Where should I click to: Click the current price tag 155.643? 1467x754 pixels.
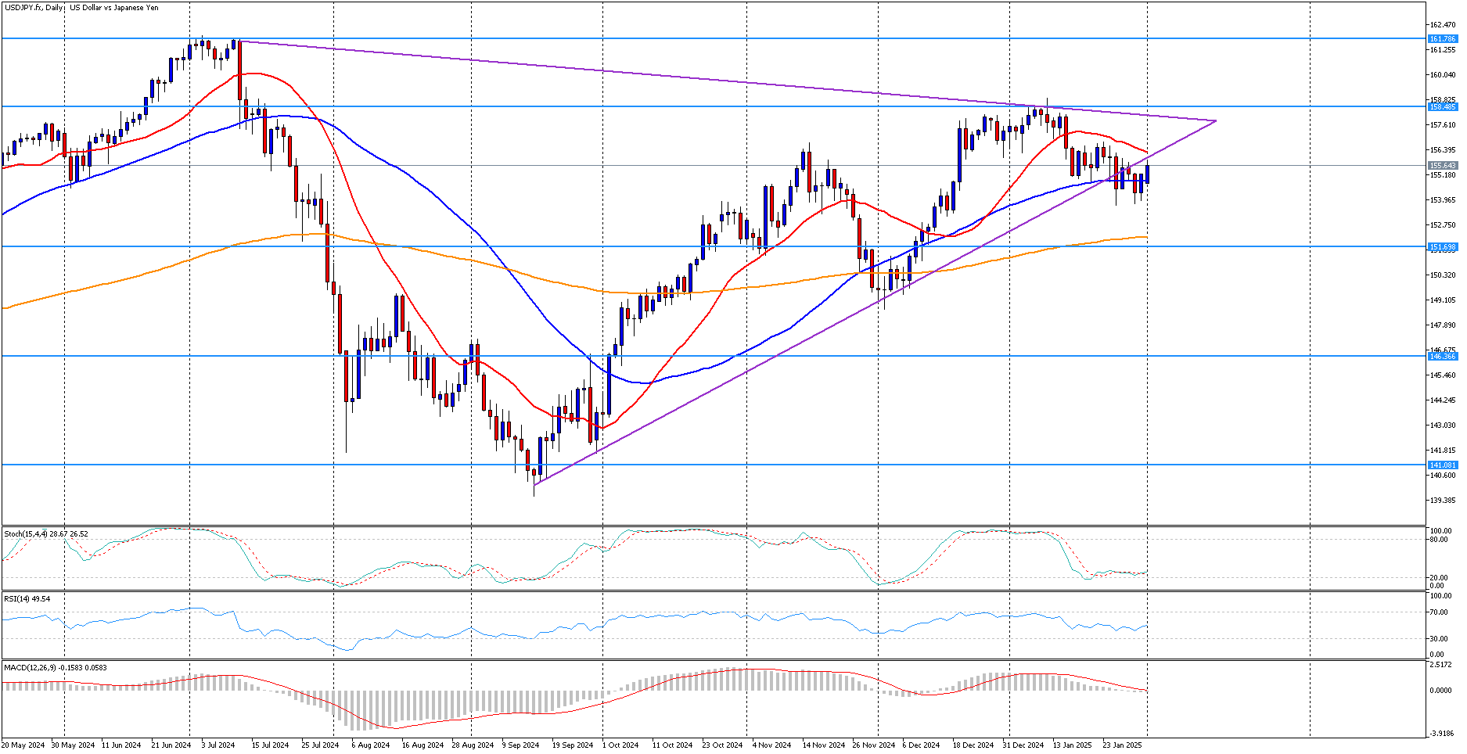click(1442, 165)
